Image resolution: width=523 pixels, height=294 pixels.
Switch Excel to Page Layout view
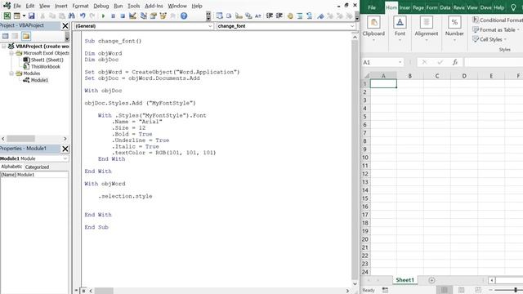point(461,290)
